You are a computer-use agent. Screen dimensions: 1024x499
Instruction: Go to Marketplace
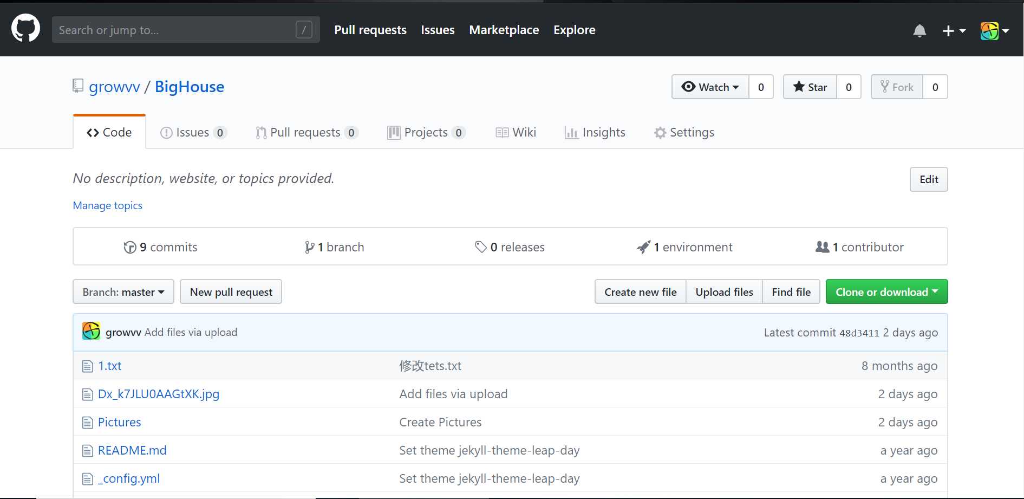504,30
